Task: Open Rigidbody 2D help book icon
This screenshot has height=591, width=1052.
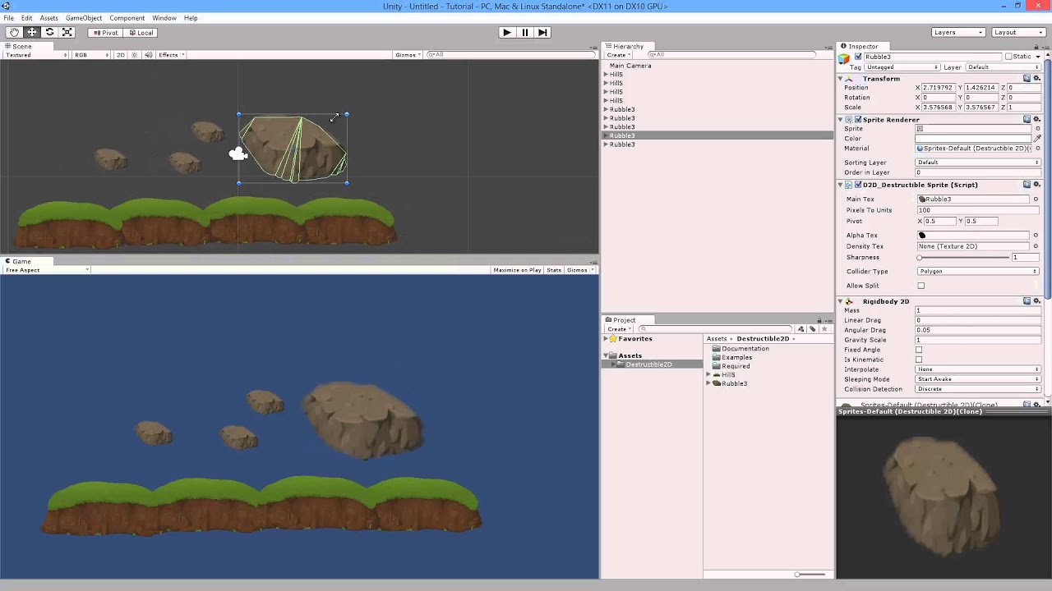Action: tap(1027, 301)
